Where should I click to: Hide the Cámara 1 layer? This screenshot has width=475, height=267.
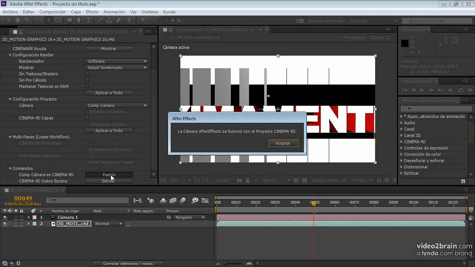(x=5, y=217)
